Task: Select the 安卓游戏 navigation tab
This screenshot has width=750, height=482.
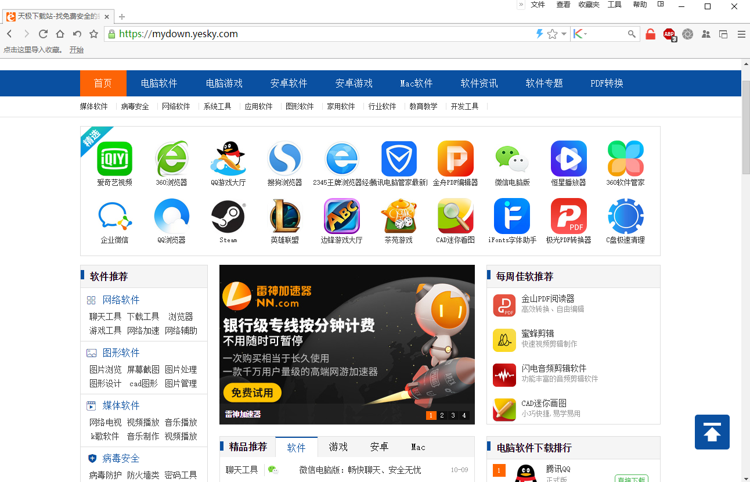Action: click(x=354, y=83)
